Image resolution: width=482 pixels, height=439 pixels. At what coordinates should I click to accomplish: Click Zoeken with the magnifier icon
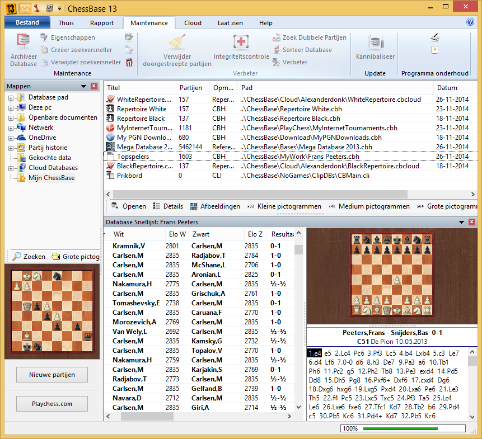coord(29,256)
